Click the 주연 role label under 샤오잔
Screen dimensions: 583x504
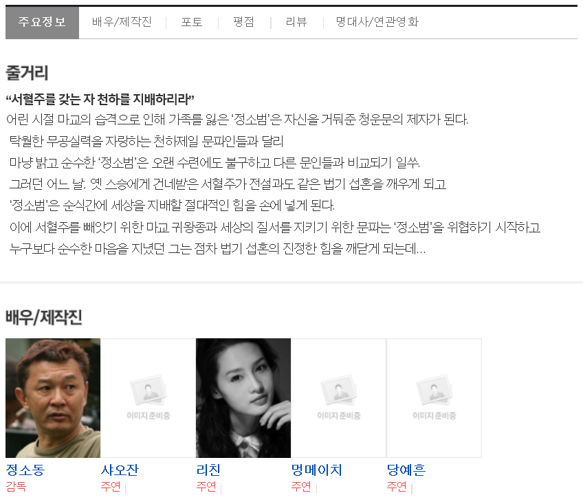[111, 487]
